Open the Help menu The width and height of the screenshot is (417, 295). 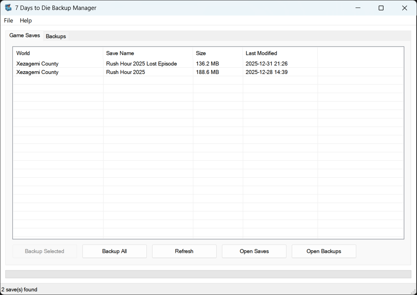click(26, 21)
